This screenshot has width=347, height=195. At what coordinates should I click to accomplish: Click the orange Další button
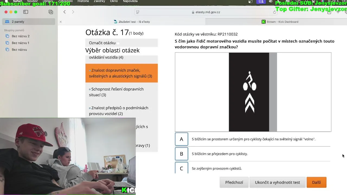point(316,182)
